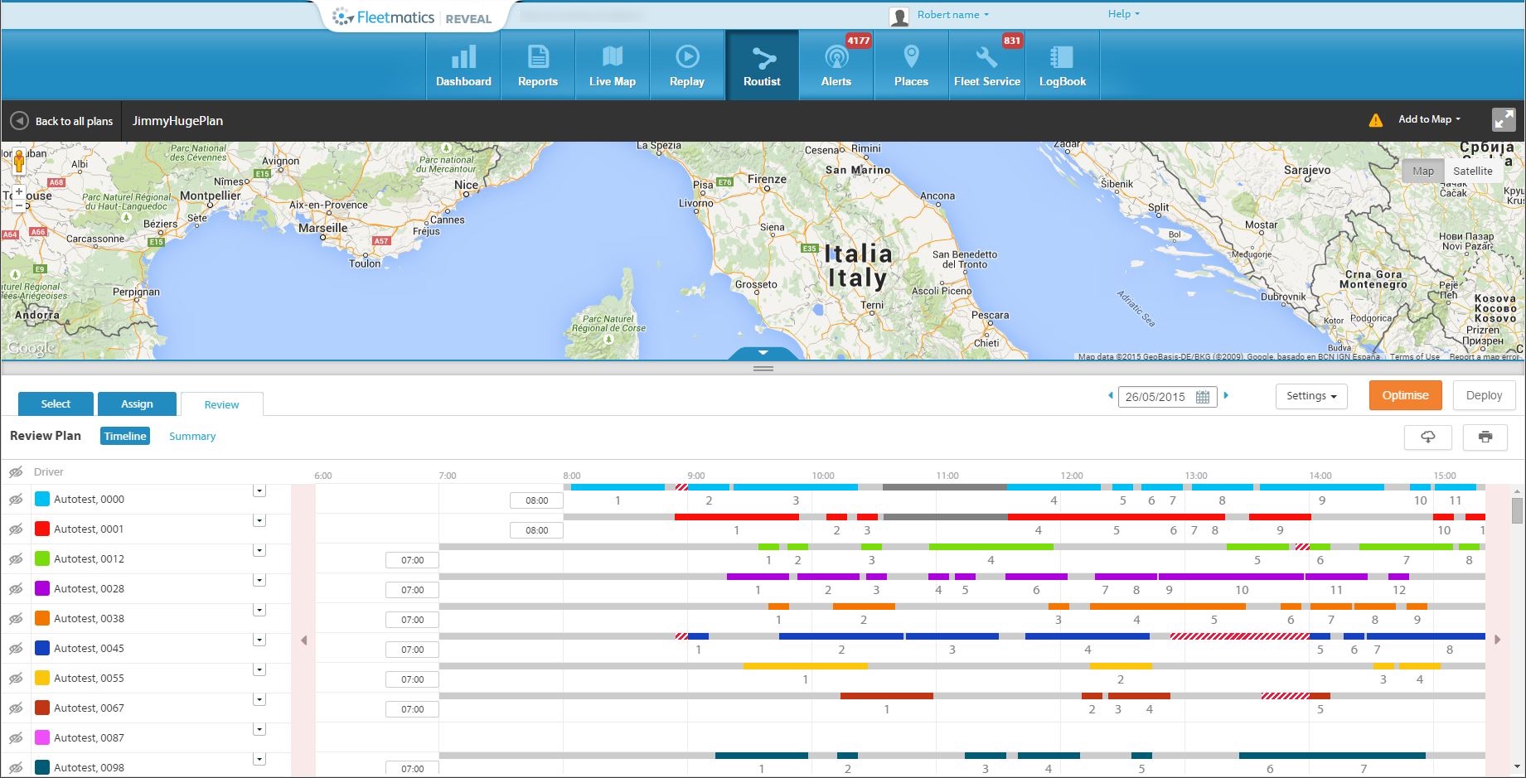Open the Dashboard section
This screenshot has height=778, width=1526.
[463, 65]
